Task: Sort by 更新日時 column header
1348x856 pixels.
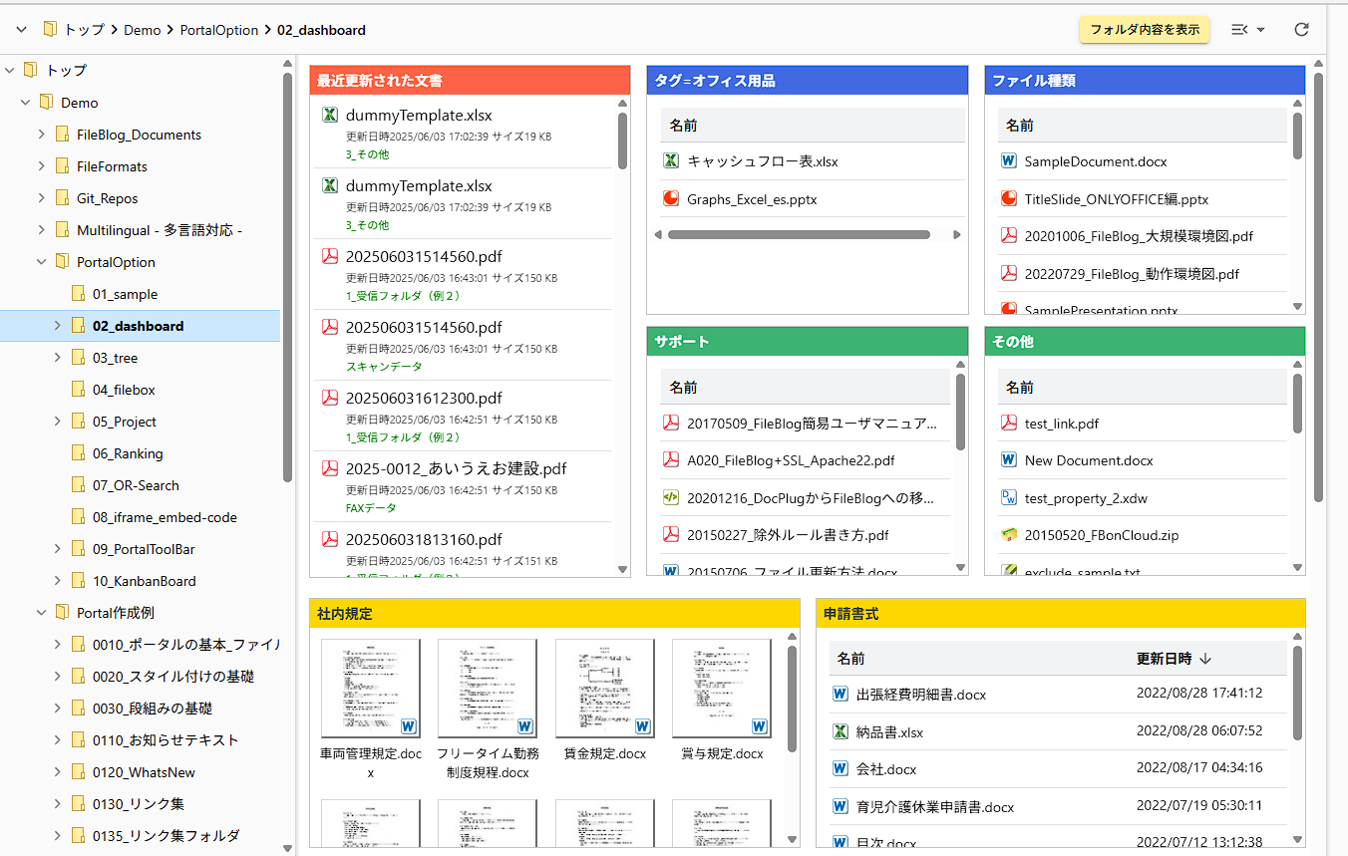Action: click(1164, 659)
